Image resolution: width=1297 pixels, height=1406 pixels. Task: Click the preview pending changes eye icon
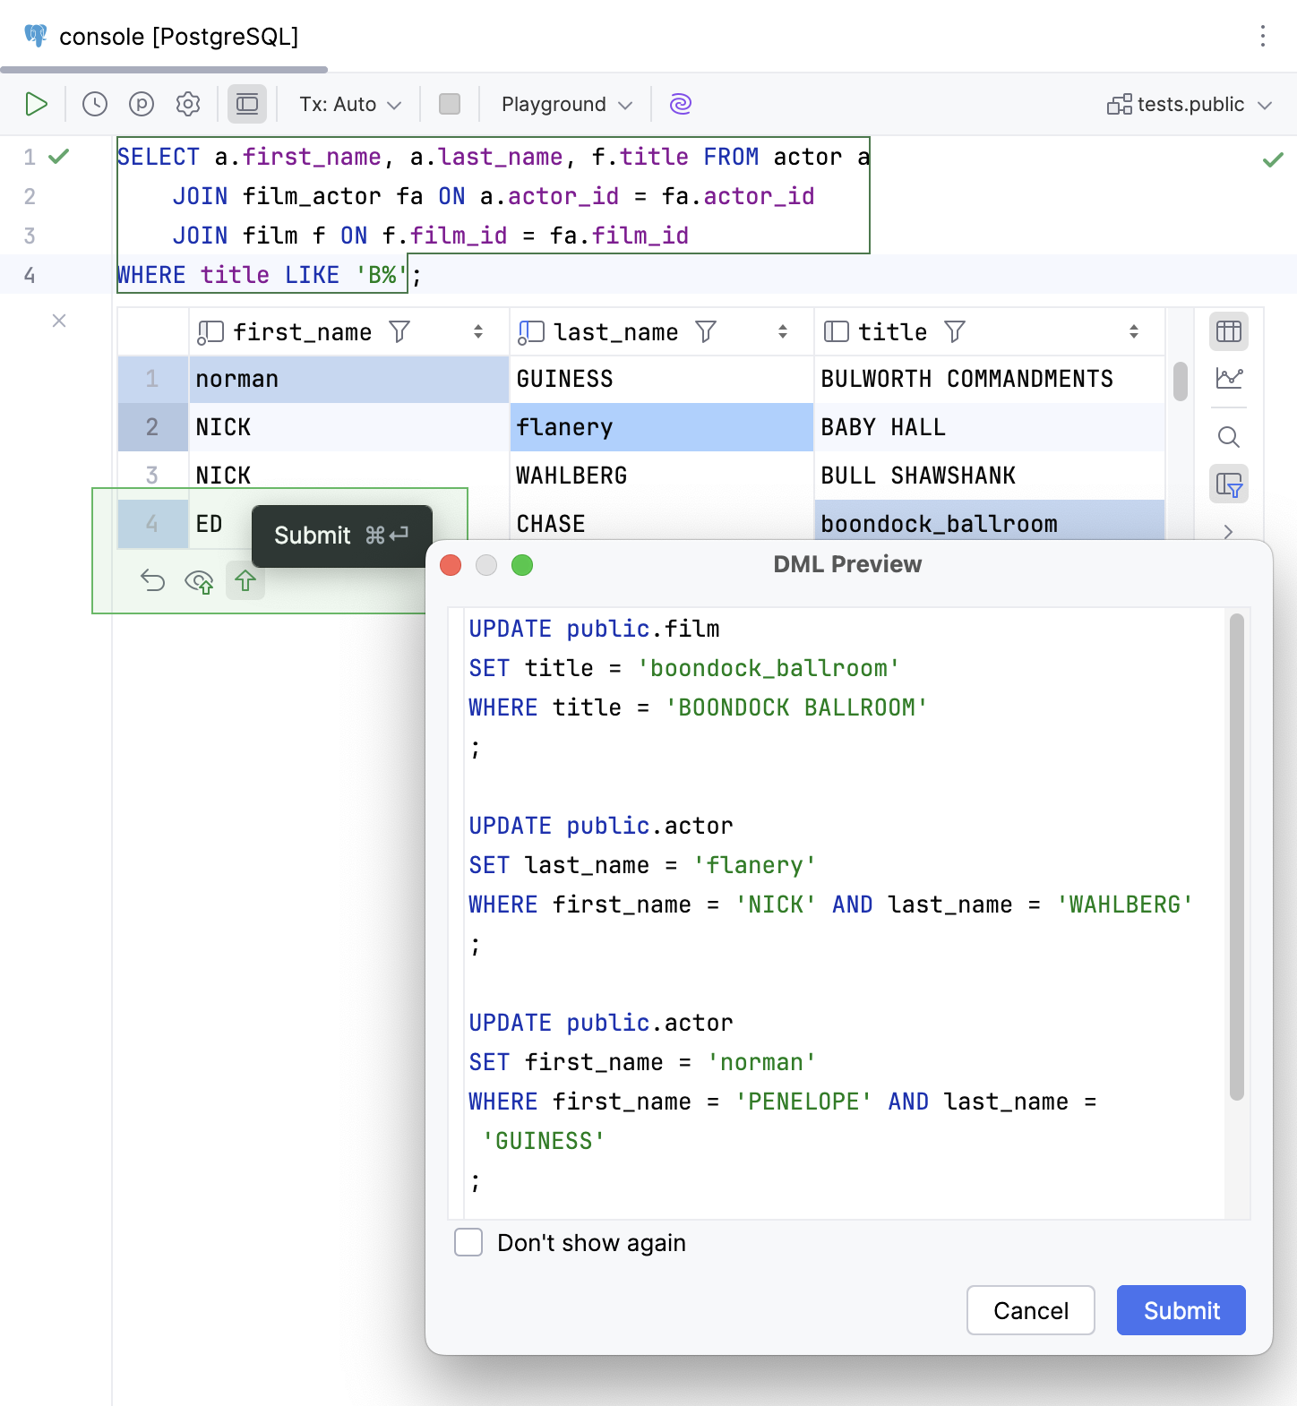click(199, 582)
